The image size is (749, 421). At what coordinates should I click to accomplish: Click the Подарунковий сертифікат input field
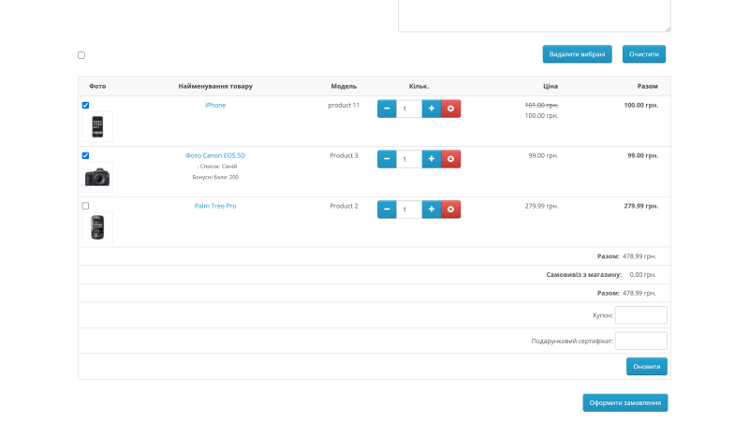point(641,341)
